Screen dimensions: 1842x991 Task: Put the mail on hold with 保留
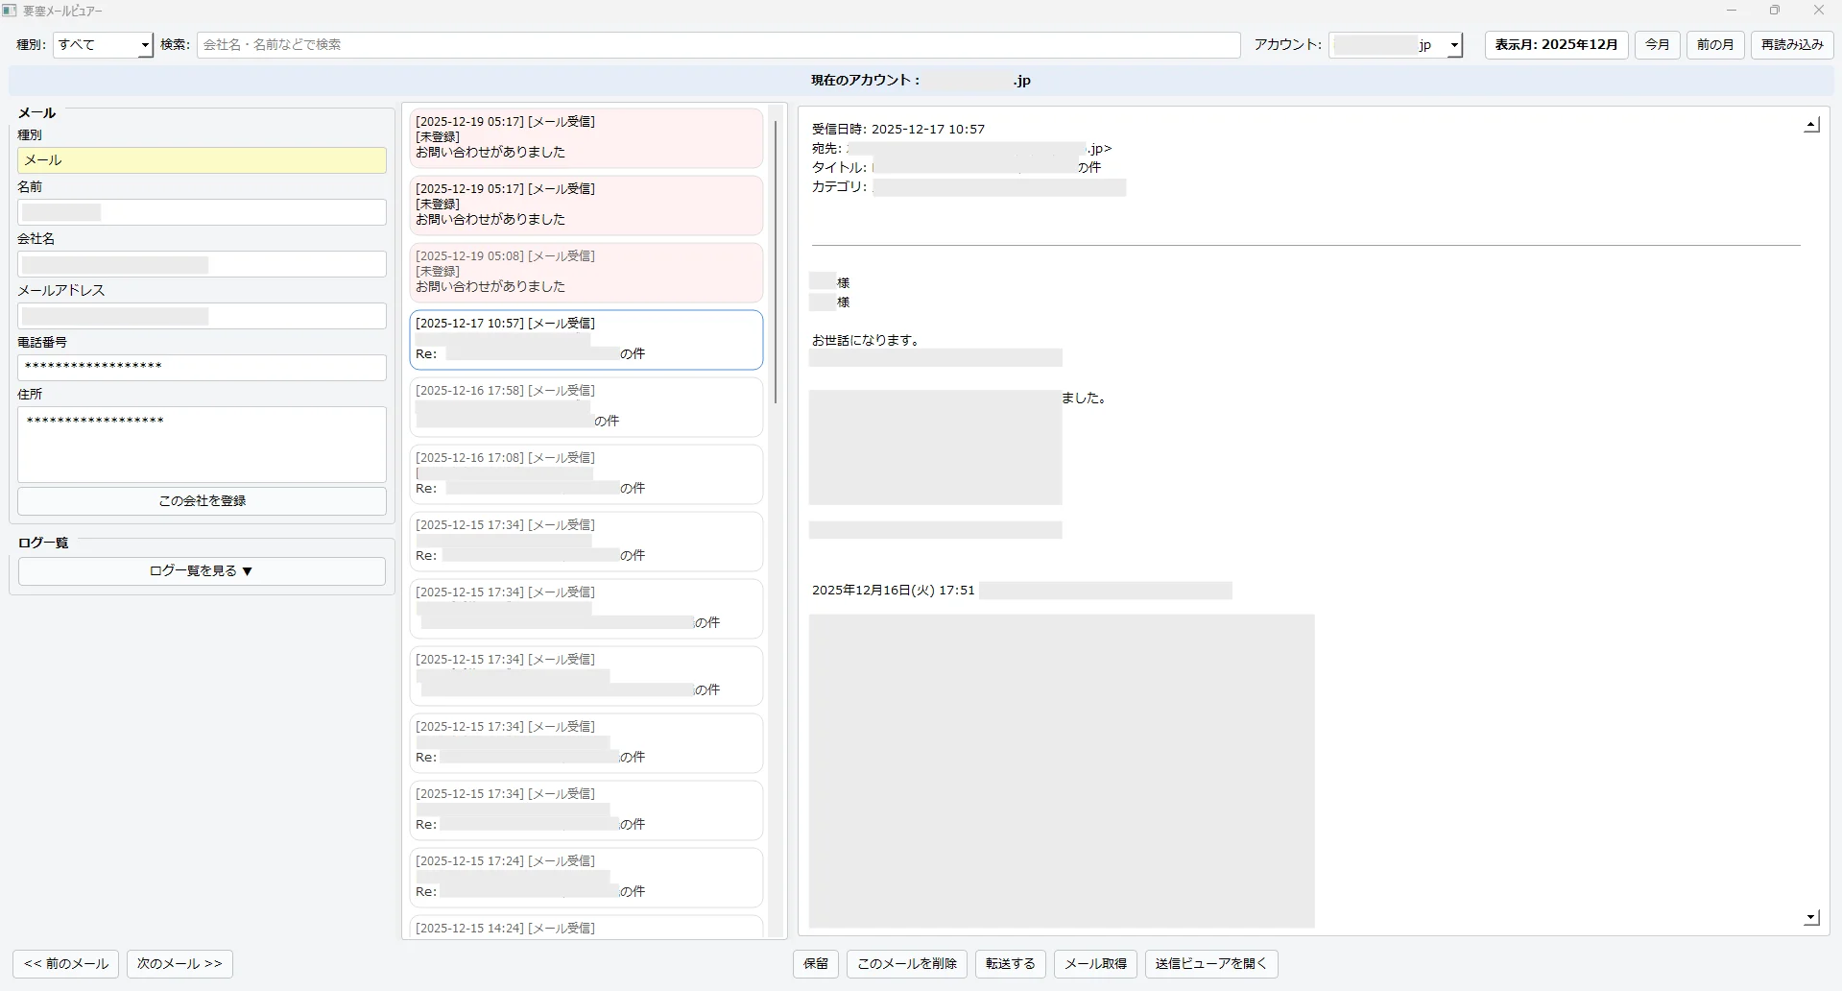[815, 964]
